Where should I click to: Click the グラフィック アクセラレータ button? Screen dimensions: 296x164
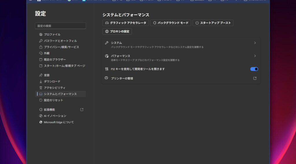125,23
